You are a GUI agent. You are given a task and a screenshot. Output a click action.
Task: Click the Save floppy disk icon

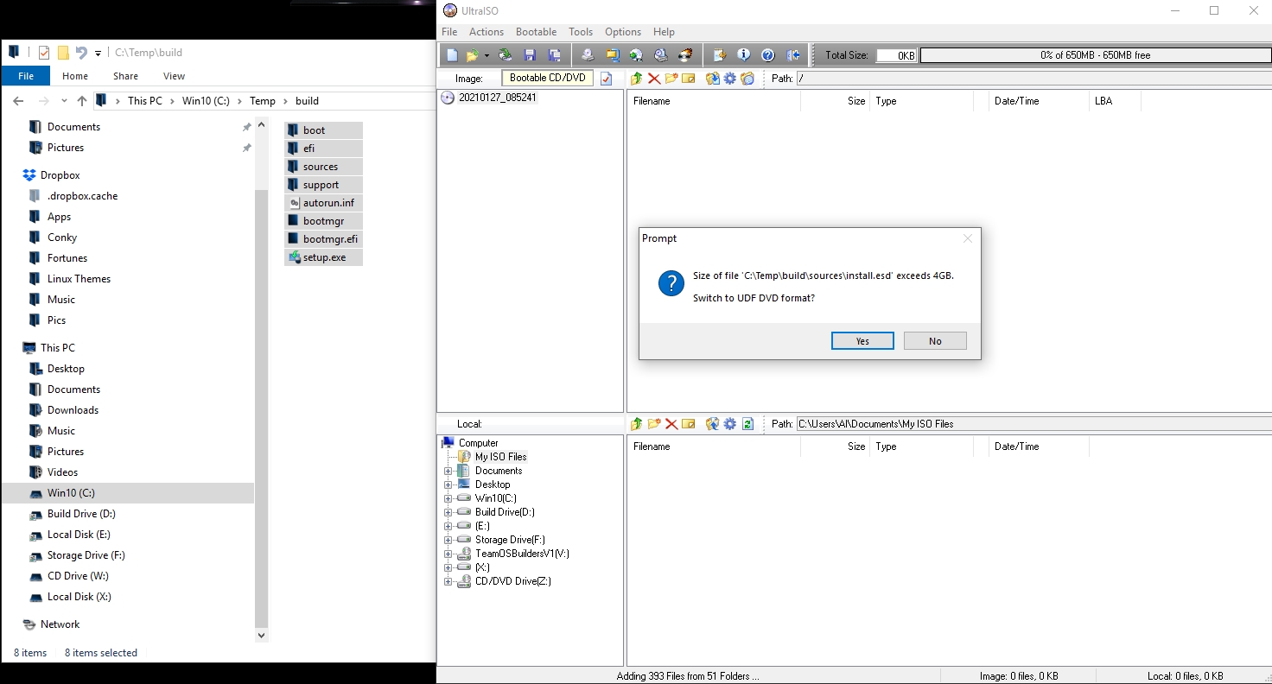tap(531, 55)
